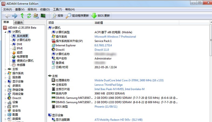This screenshot has width=212, height=122.
Task: Click the 用户名称 row icon
Action: click(53, 58)
